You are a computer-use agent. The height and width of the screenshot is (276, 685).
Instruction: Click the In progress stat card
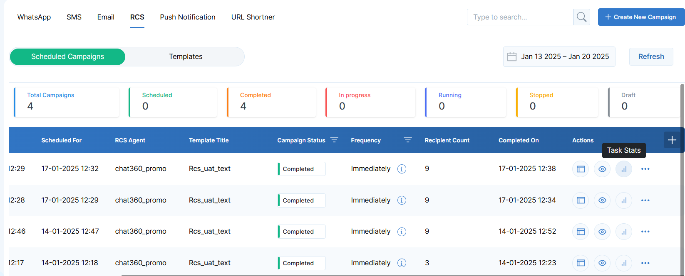(370, 102)
